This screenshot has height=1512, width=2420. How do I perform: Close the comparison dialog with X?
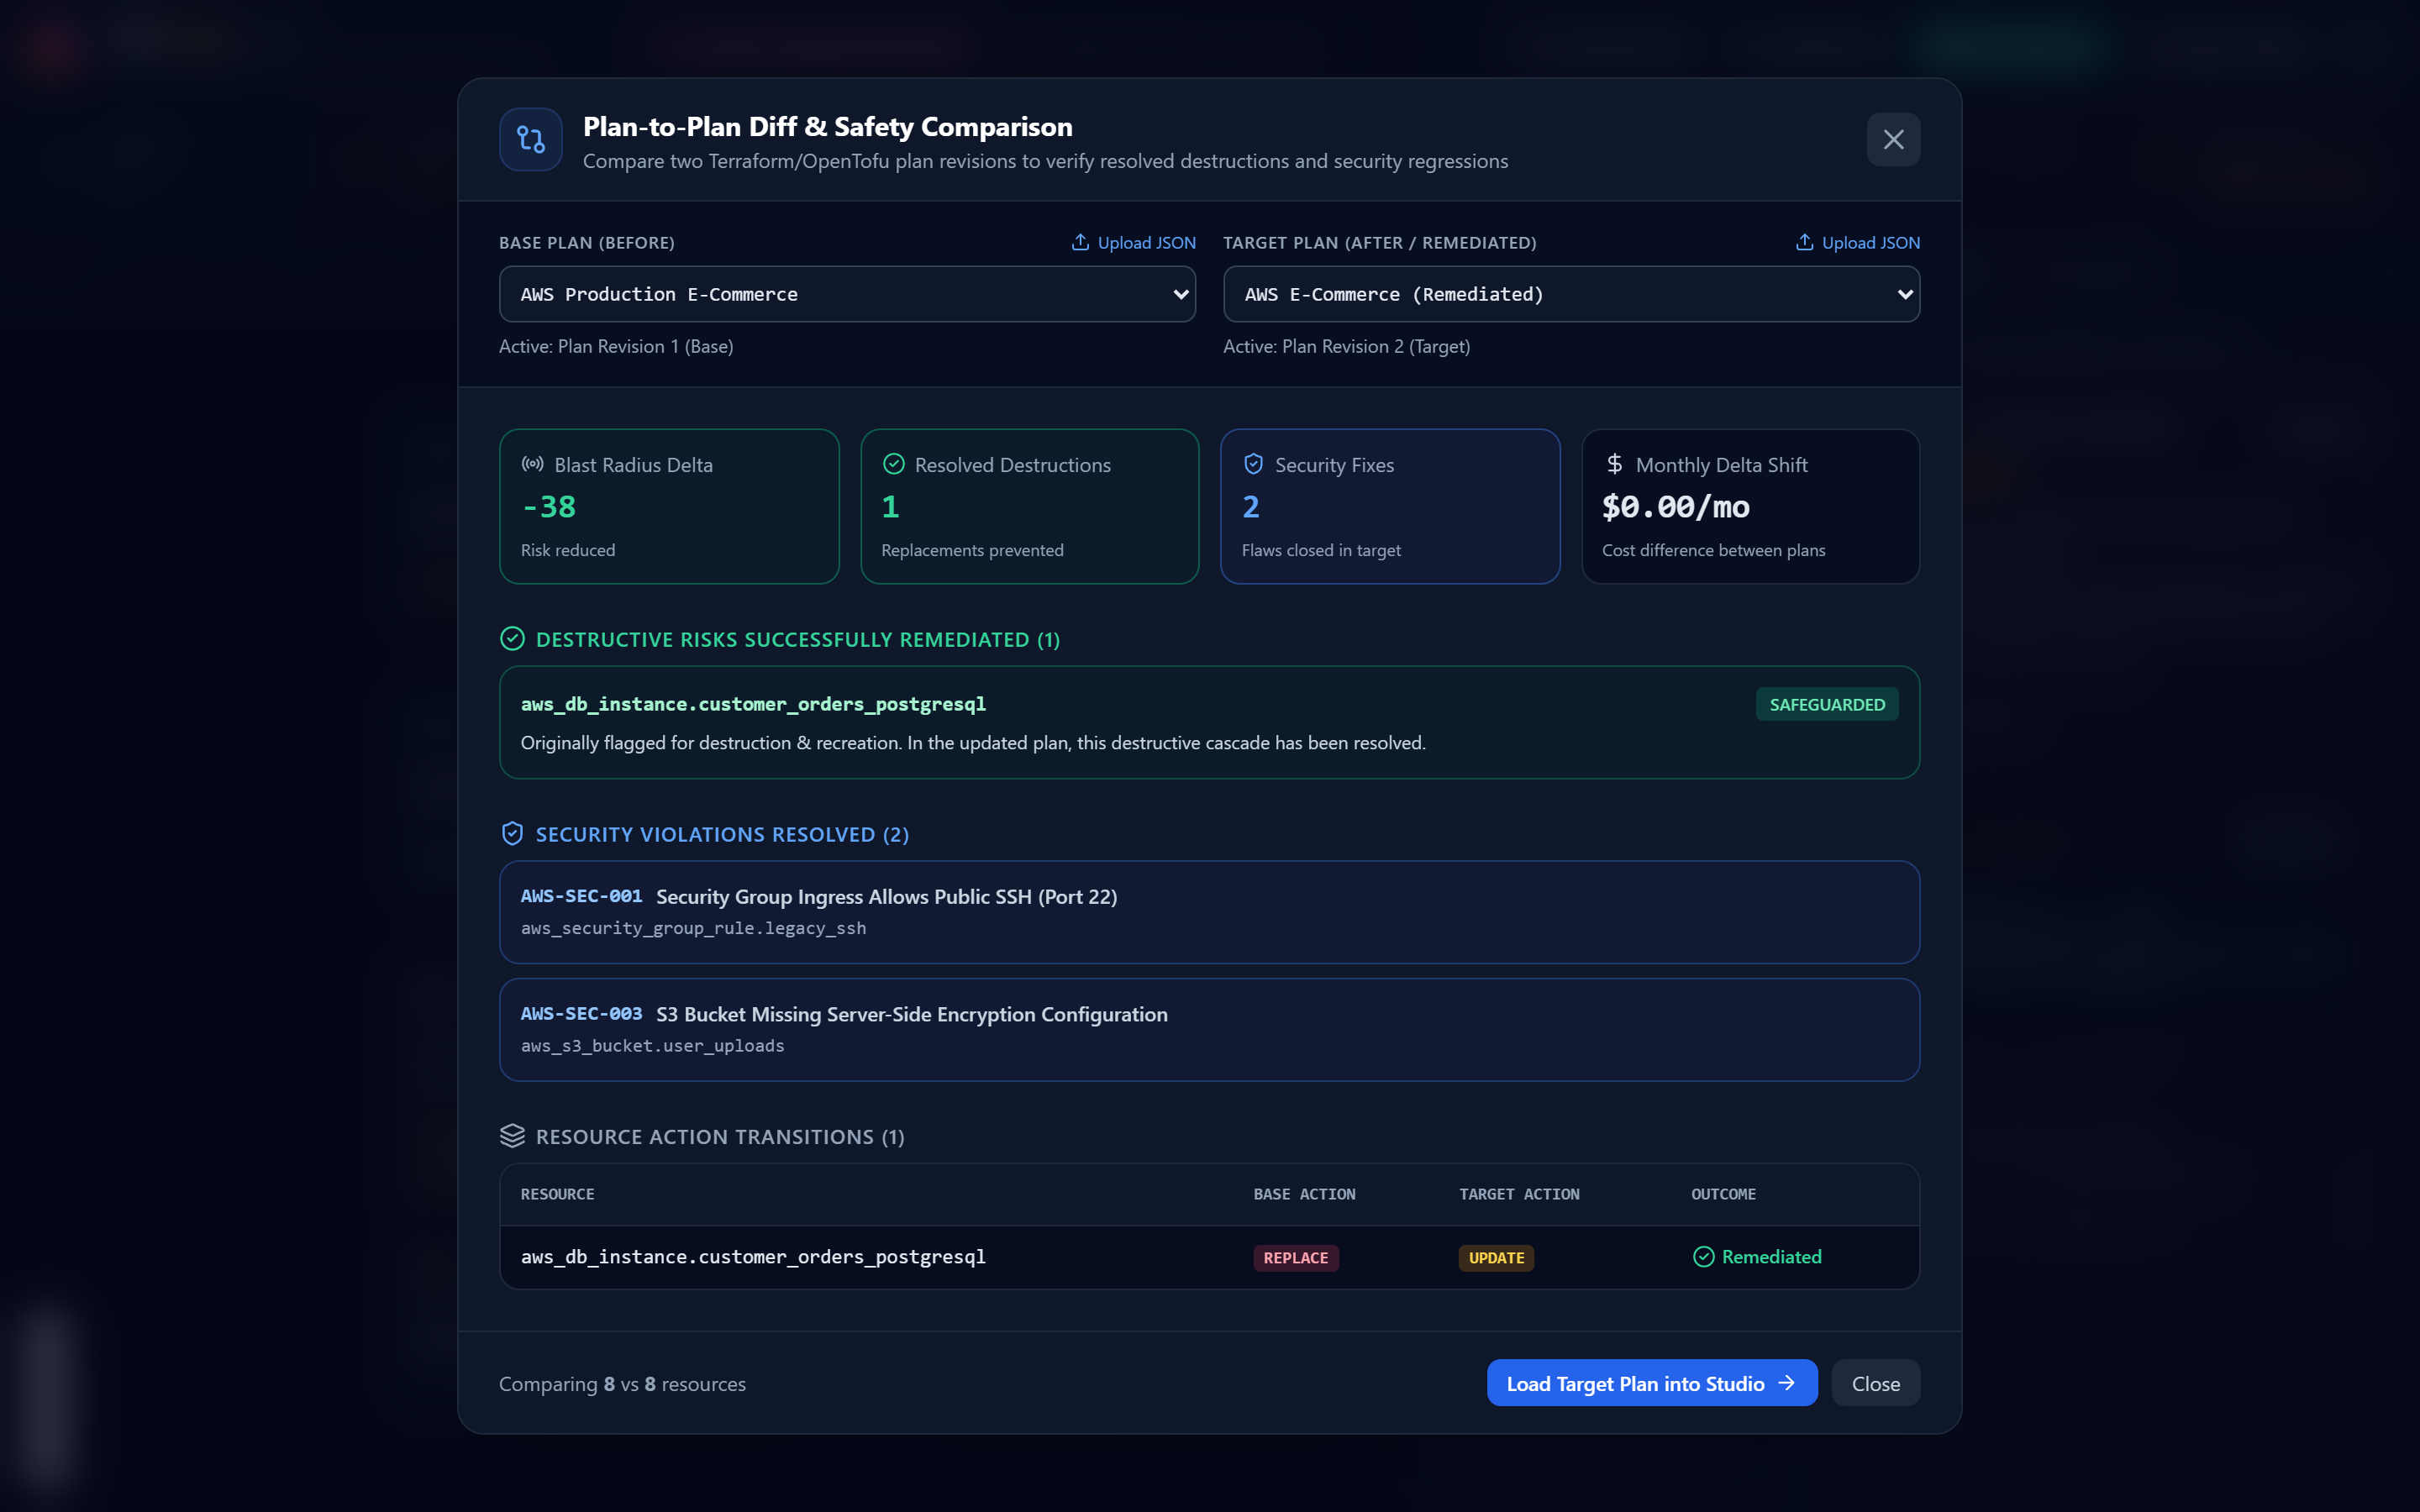1893,139
